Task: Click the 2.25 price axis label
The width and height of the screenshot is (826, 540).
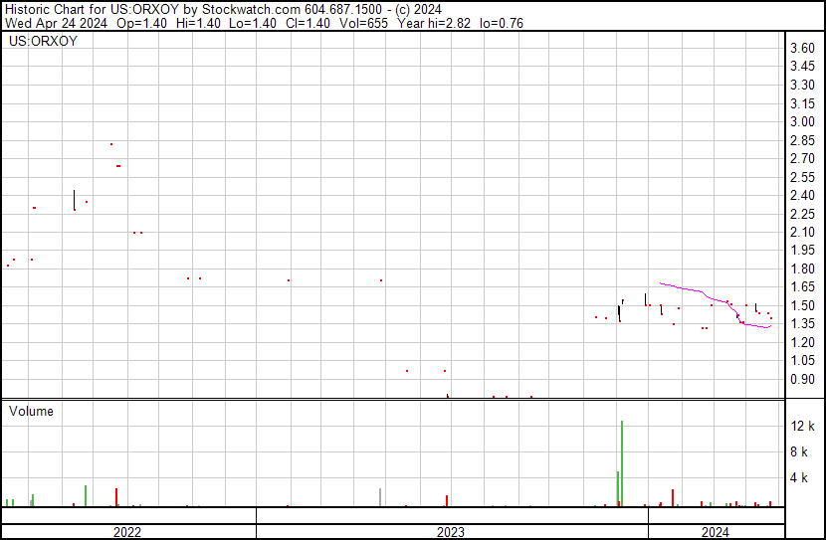Action: click(803, 214)
